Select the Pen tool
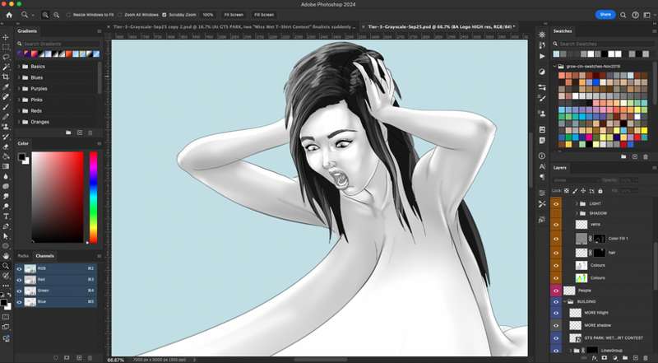Image resolution: width=658 pixels, height=363 pixels. pos(6,226)
